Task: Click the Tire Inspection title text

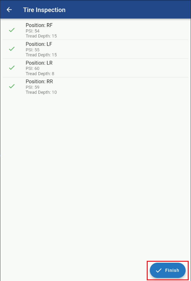Action: [x=44, y=10]
